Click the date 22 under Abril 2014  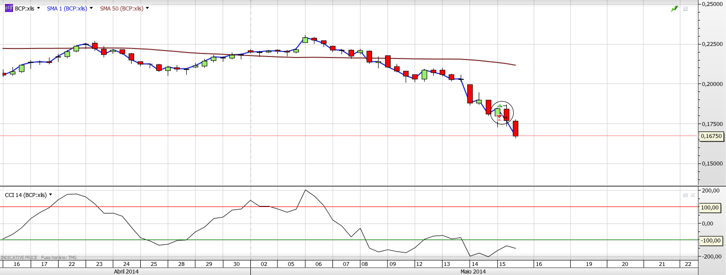pyautogui.click(x=72, y=263)
